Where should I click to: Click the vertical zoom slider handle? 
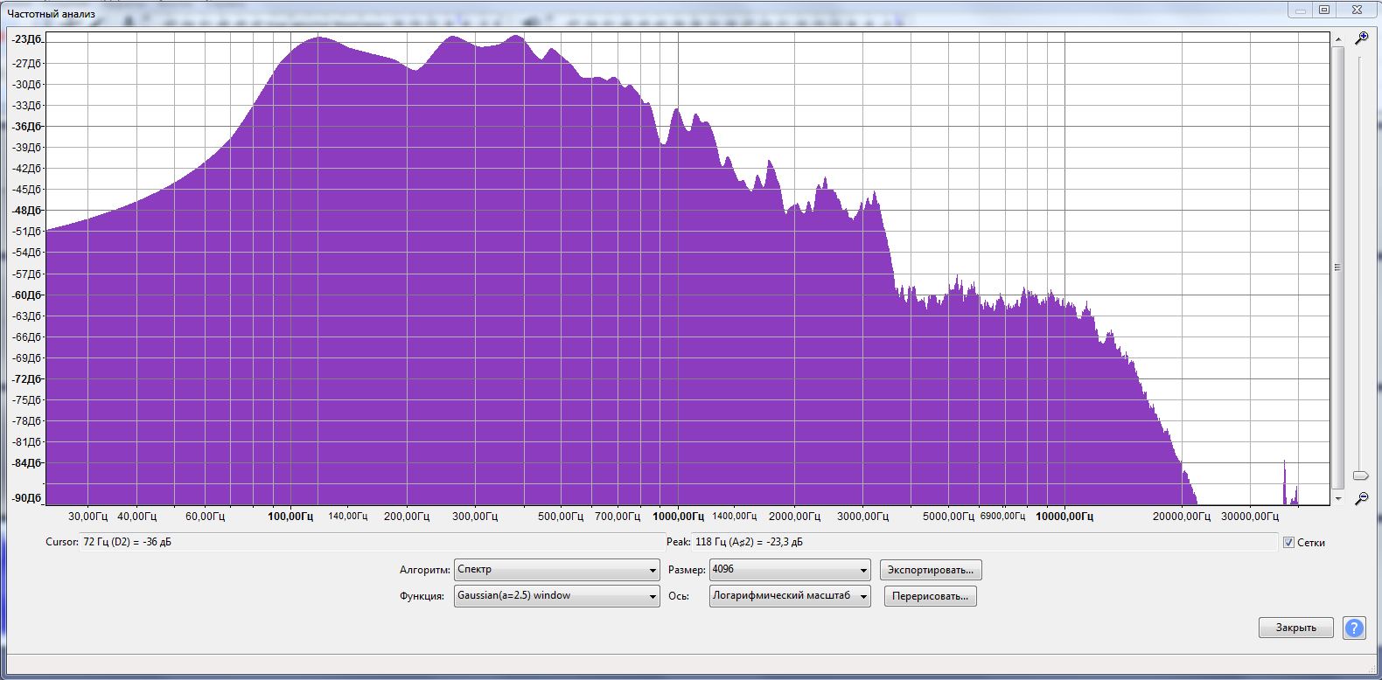click(x=1361, y=475)
